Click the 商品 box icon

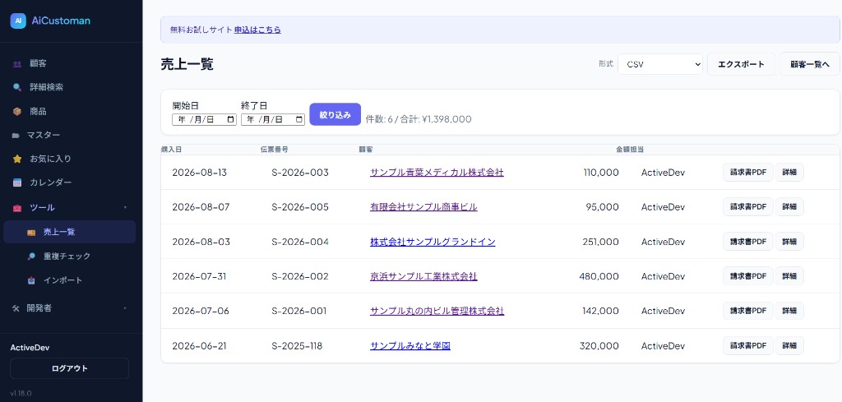point(17,112)
